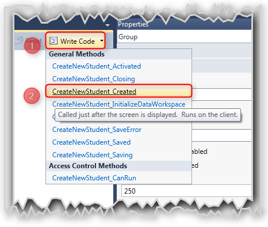The width and height of the screenshot is (268, 227).
Task: Select CreateNewStudent_Activated method
Action: 97,66
